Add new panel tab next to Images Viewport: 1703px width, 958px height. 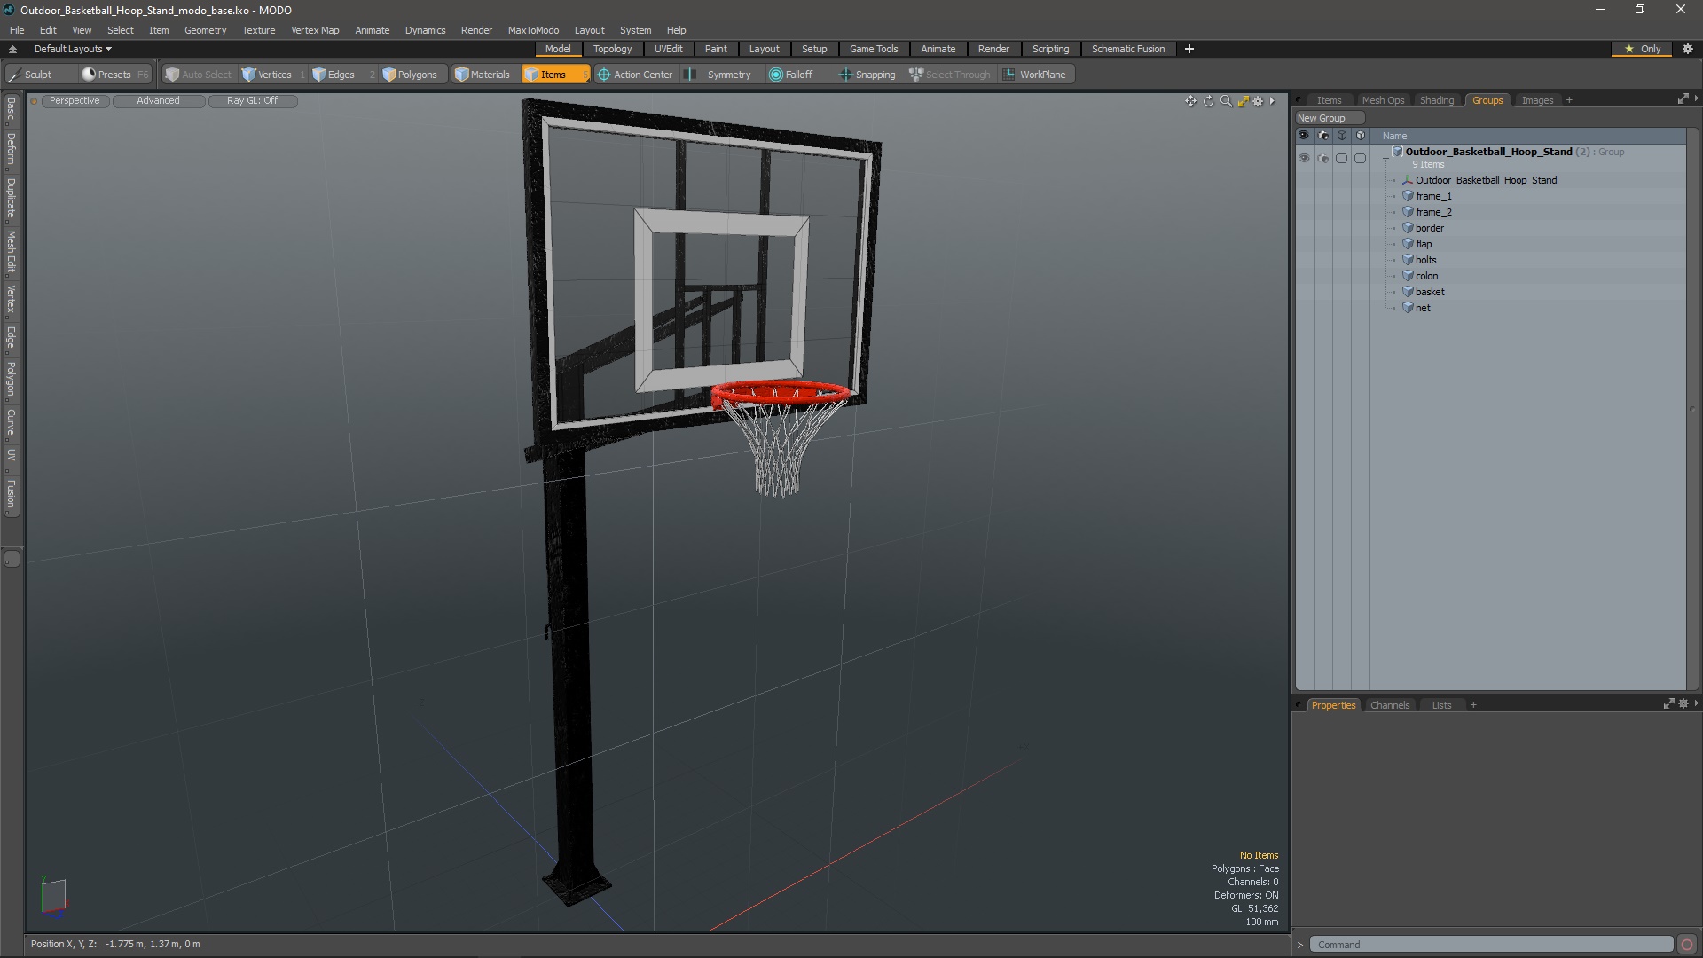1569,100
